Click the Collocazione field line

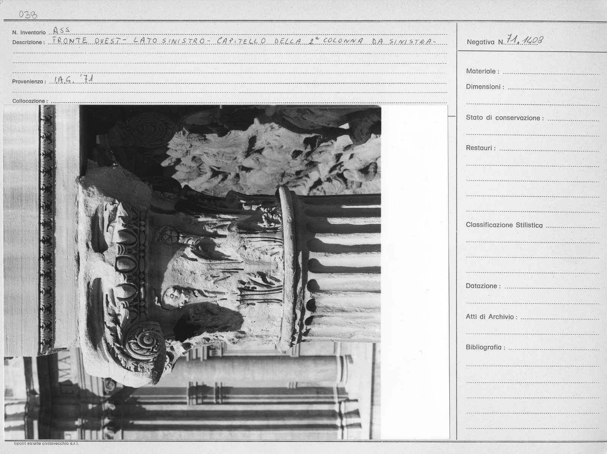(x=248, y=102)
